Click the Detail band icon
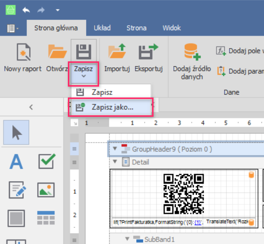This screenshot has width=264, height=244. (x=126, y=162)
